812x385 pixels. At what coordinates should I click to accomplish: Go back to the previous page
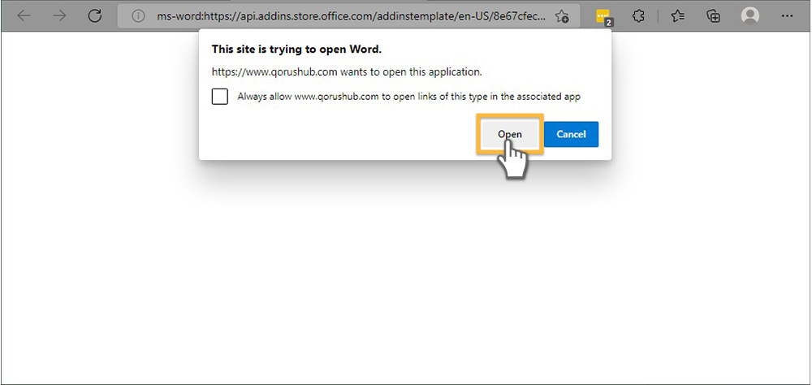pyautogui.click(x=24, y=16)
